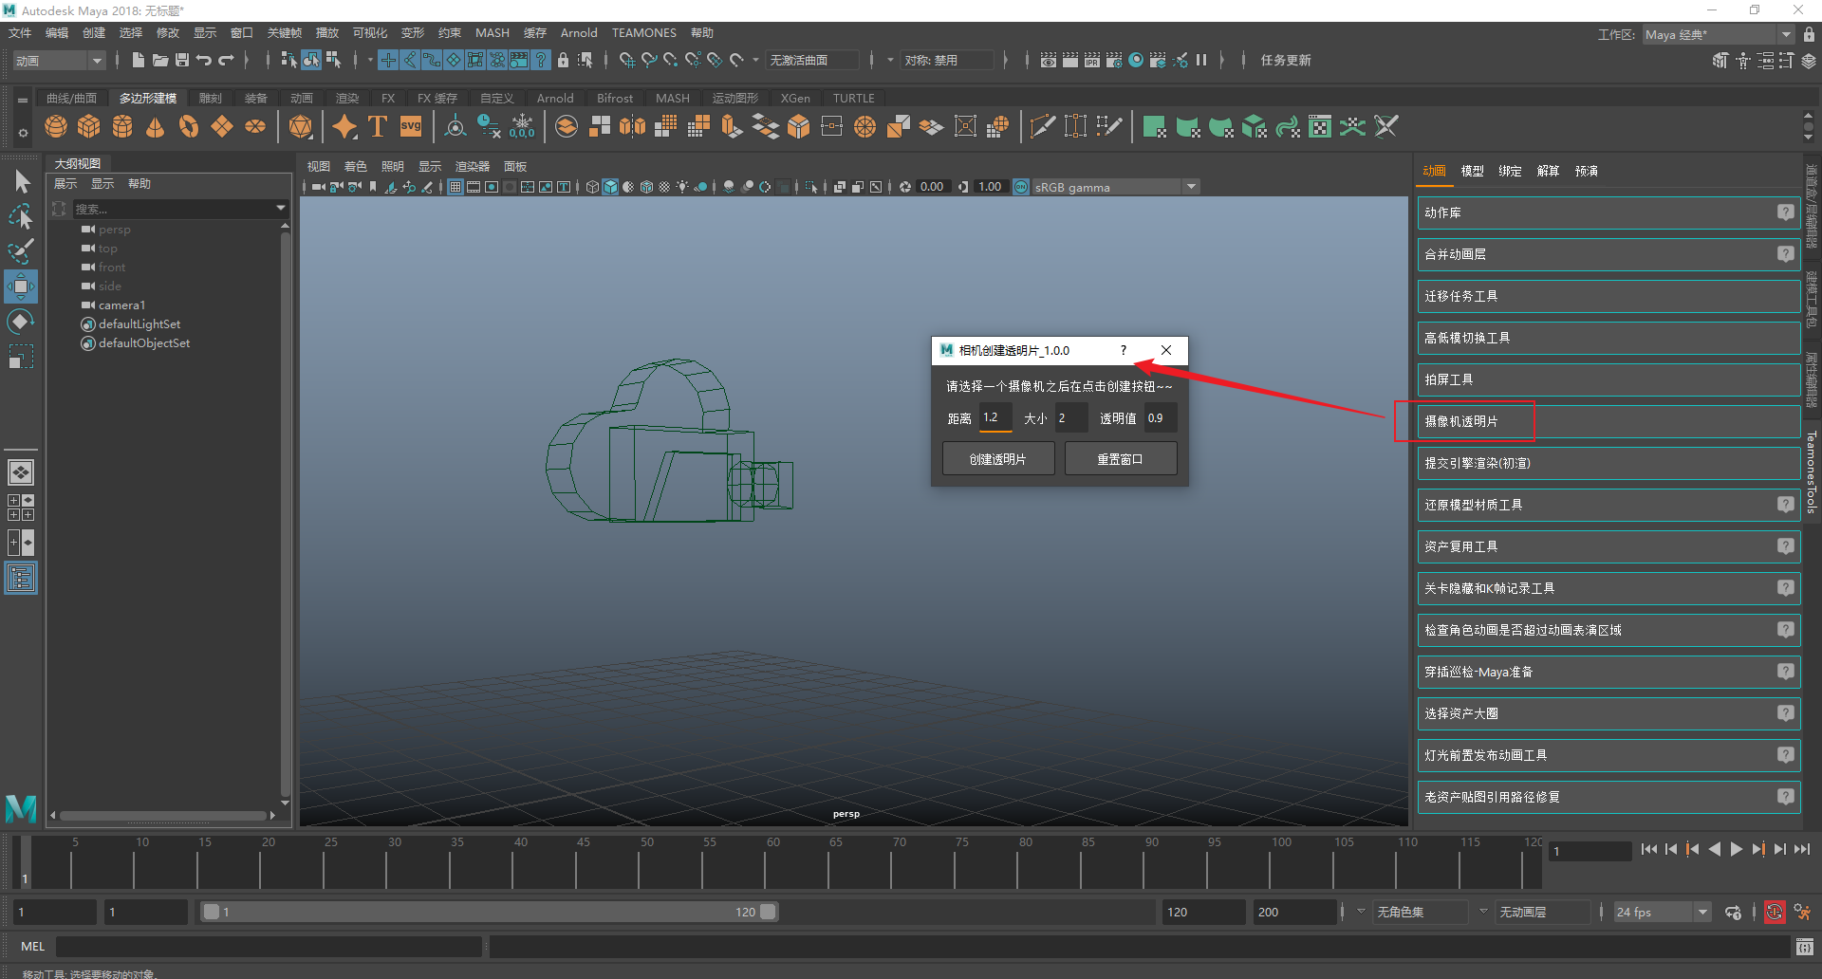The image size is (1822, 979).
Task: Toggle the outliner panel layout button
Action: [x=21, y=578]
